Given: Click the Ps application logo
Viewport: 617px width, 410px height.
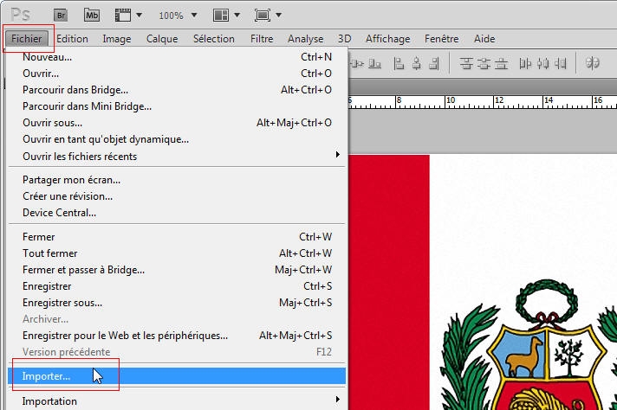Looking at the screenshot, I should 21,15.
